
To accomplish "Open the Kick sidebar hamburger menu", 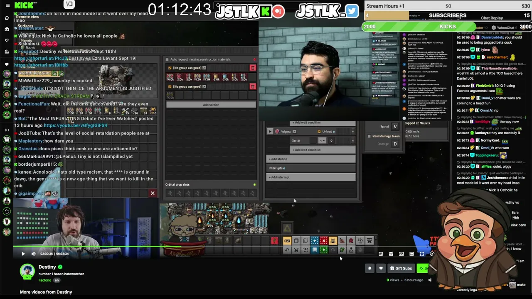I will pyautogui.click(x=7, y=5).
